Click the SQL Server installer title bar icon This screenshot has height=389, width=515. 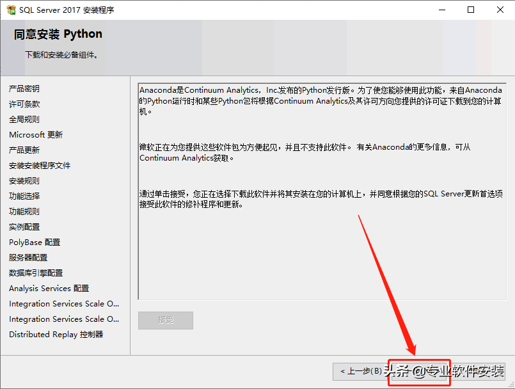point(11,10)
